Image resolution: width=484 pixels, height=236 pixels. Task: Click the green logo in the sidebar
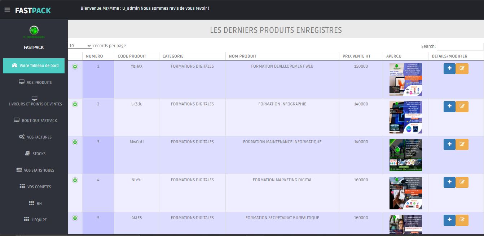coord(34,31)
